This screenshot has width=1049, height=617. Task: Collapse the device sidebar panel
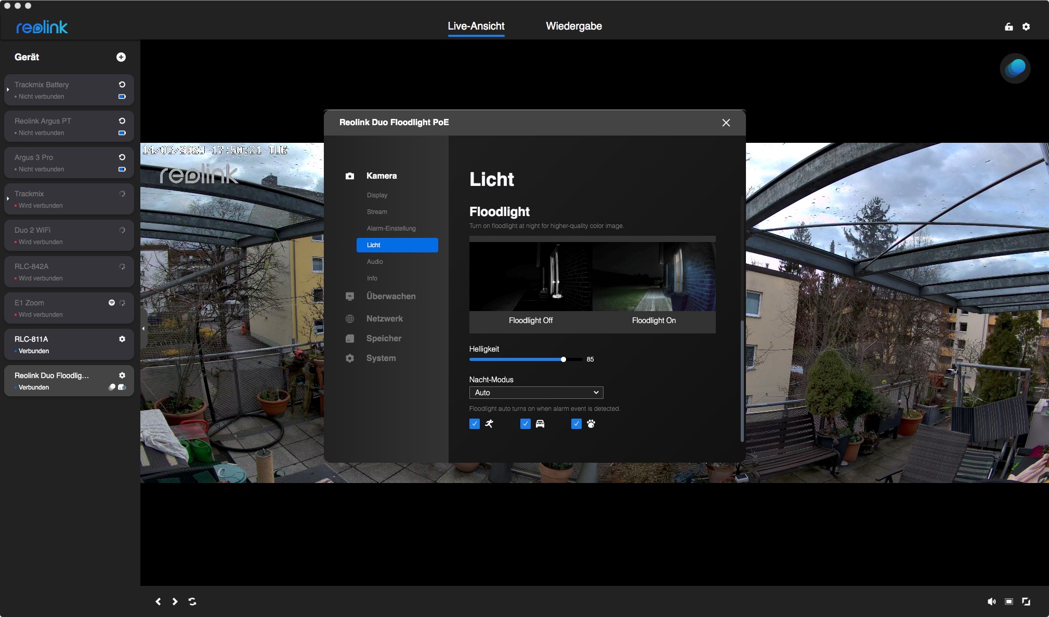(x=143, y=328)
